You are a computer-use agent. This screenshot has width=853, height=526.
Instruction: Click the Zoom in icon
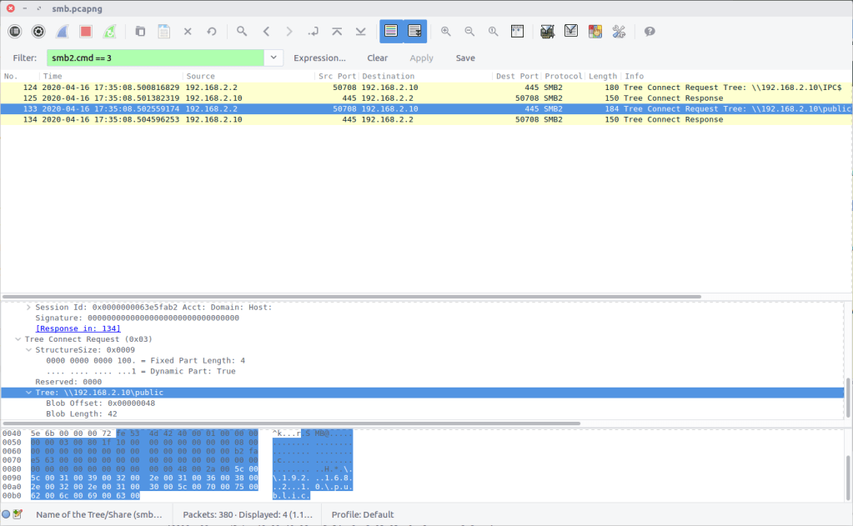click(446, 32)
